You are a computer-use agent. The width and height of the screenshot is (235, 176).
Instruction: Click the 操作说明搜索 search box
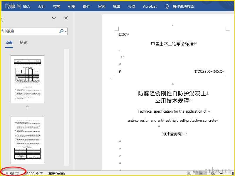(x=183, y=6)
